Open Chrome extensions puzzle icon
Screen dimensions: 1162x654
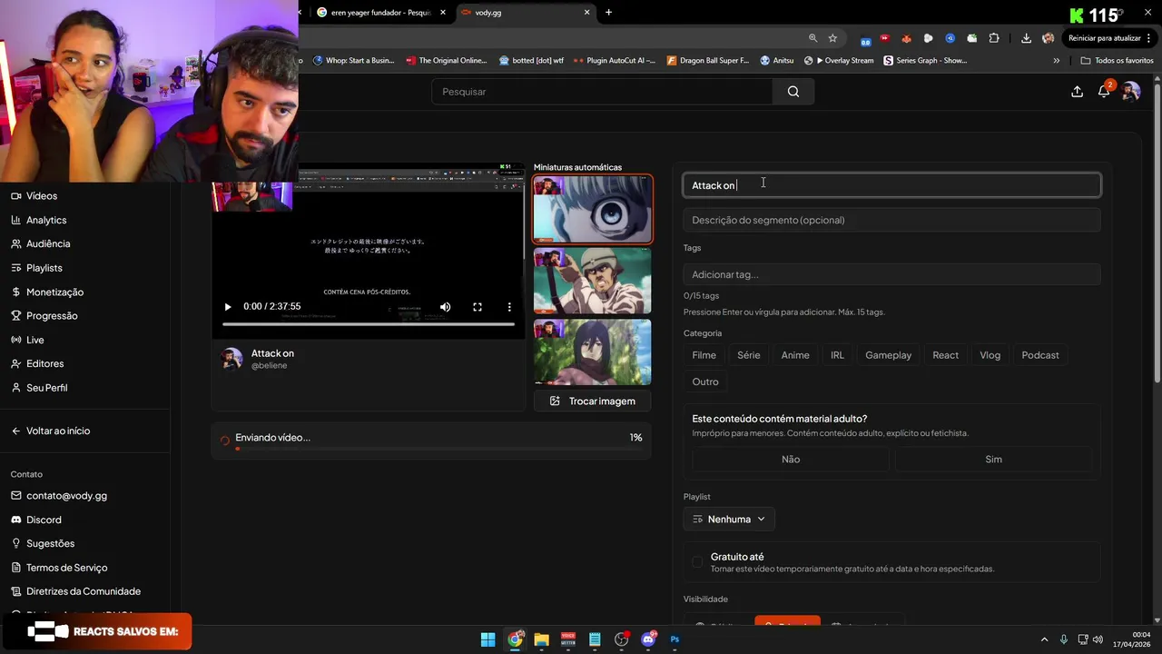tap(994, 38)
